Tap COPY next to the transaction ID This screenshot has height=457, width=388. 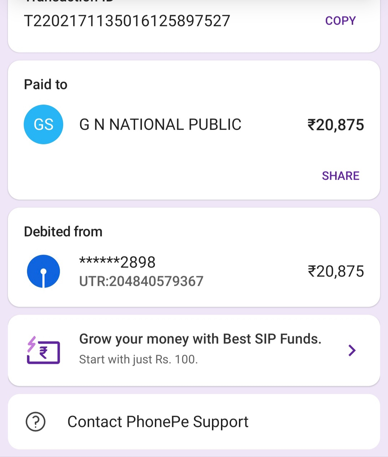point(340,21)
